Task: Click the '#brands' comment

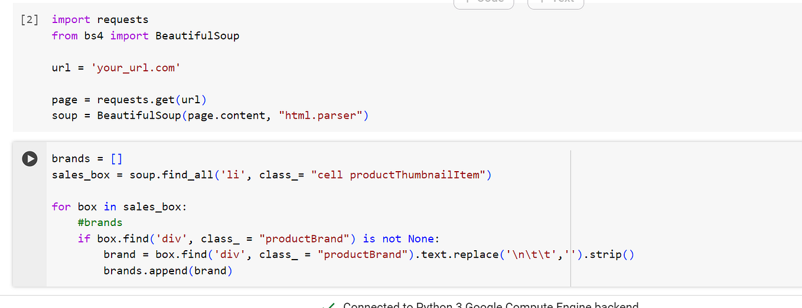Action: (x=100, y=222)
